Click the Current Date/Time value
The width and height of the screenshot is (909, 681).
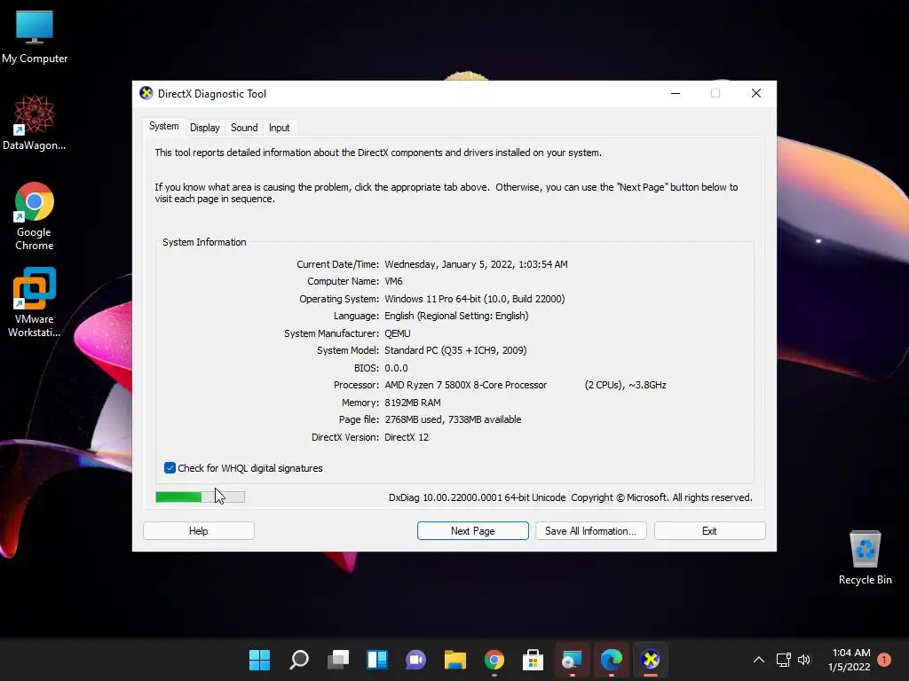(x=476, y=264)
